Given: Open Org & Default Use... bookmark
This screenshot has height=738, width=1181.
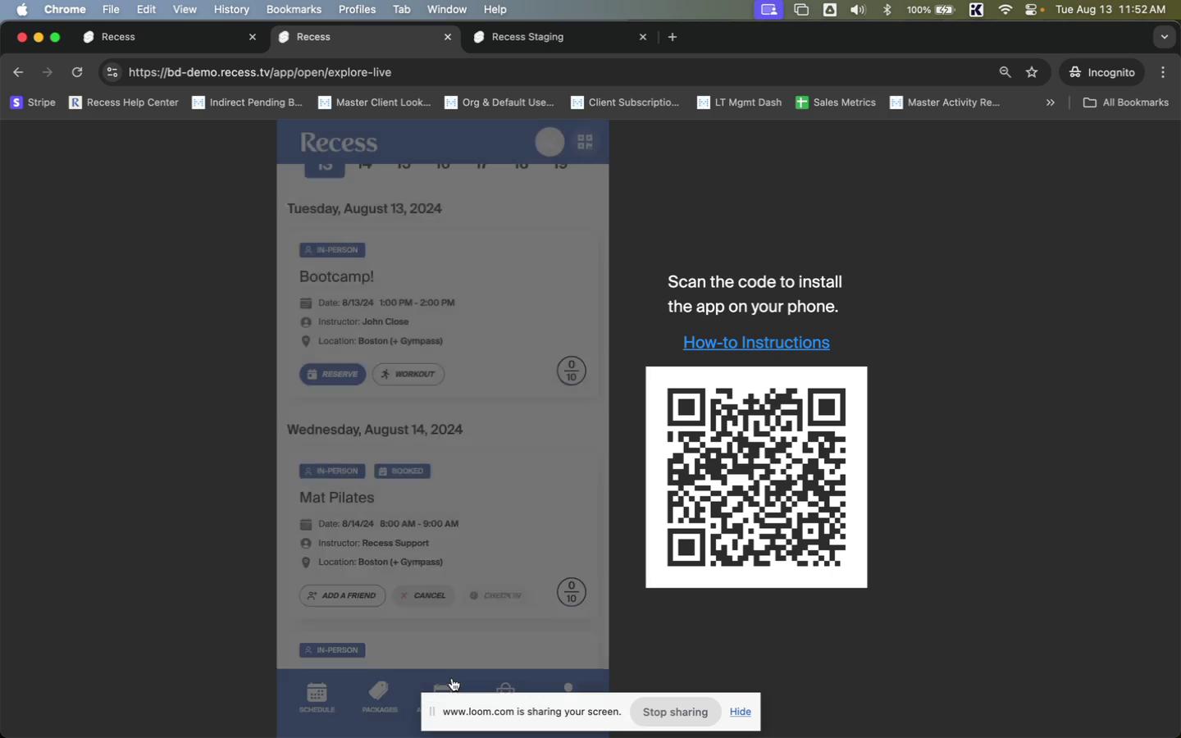Looking at the screenshot, I should (499, 102).
